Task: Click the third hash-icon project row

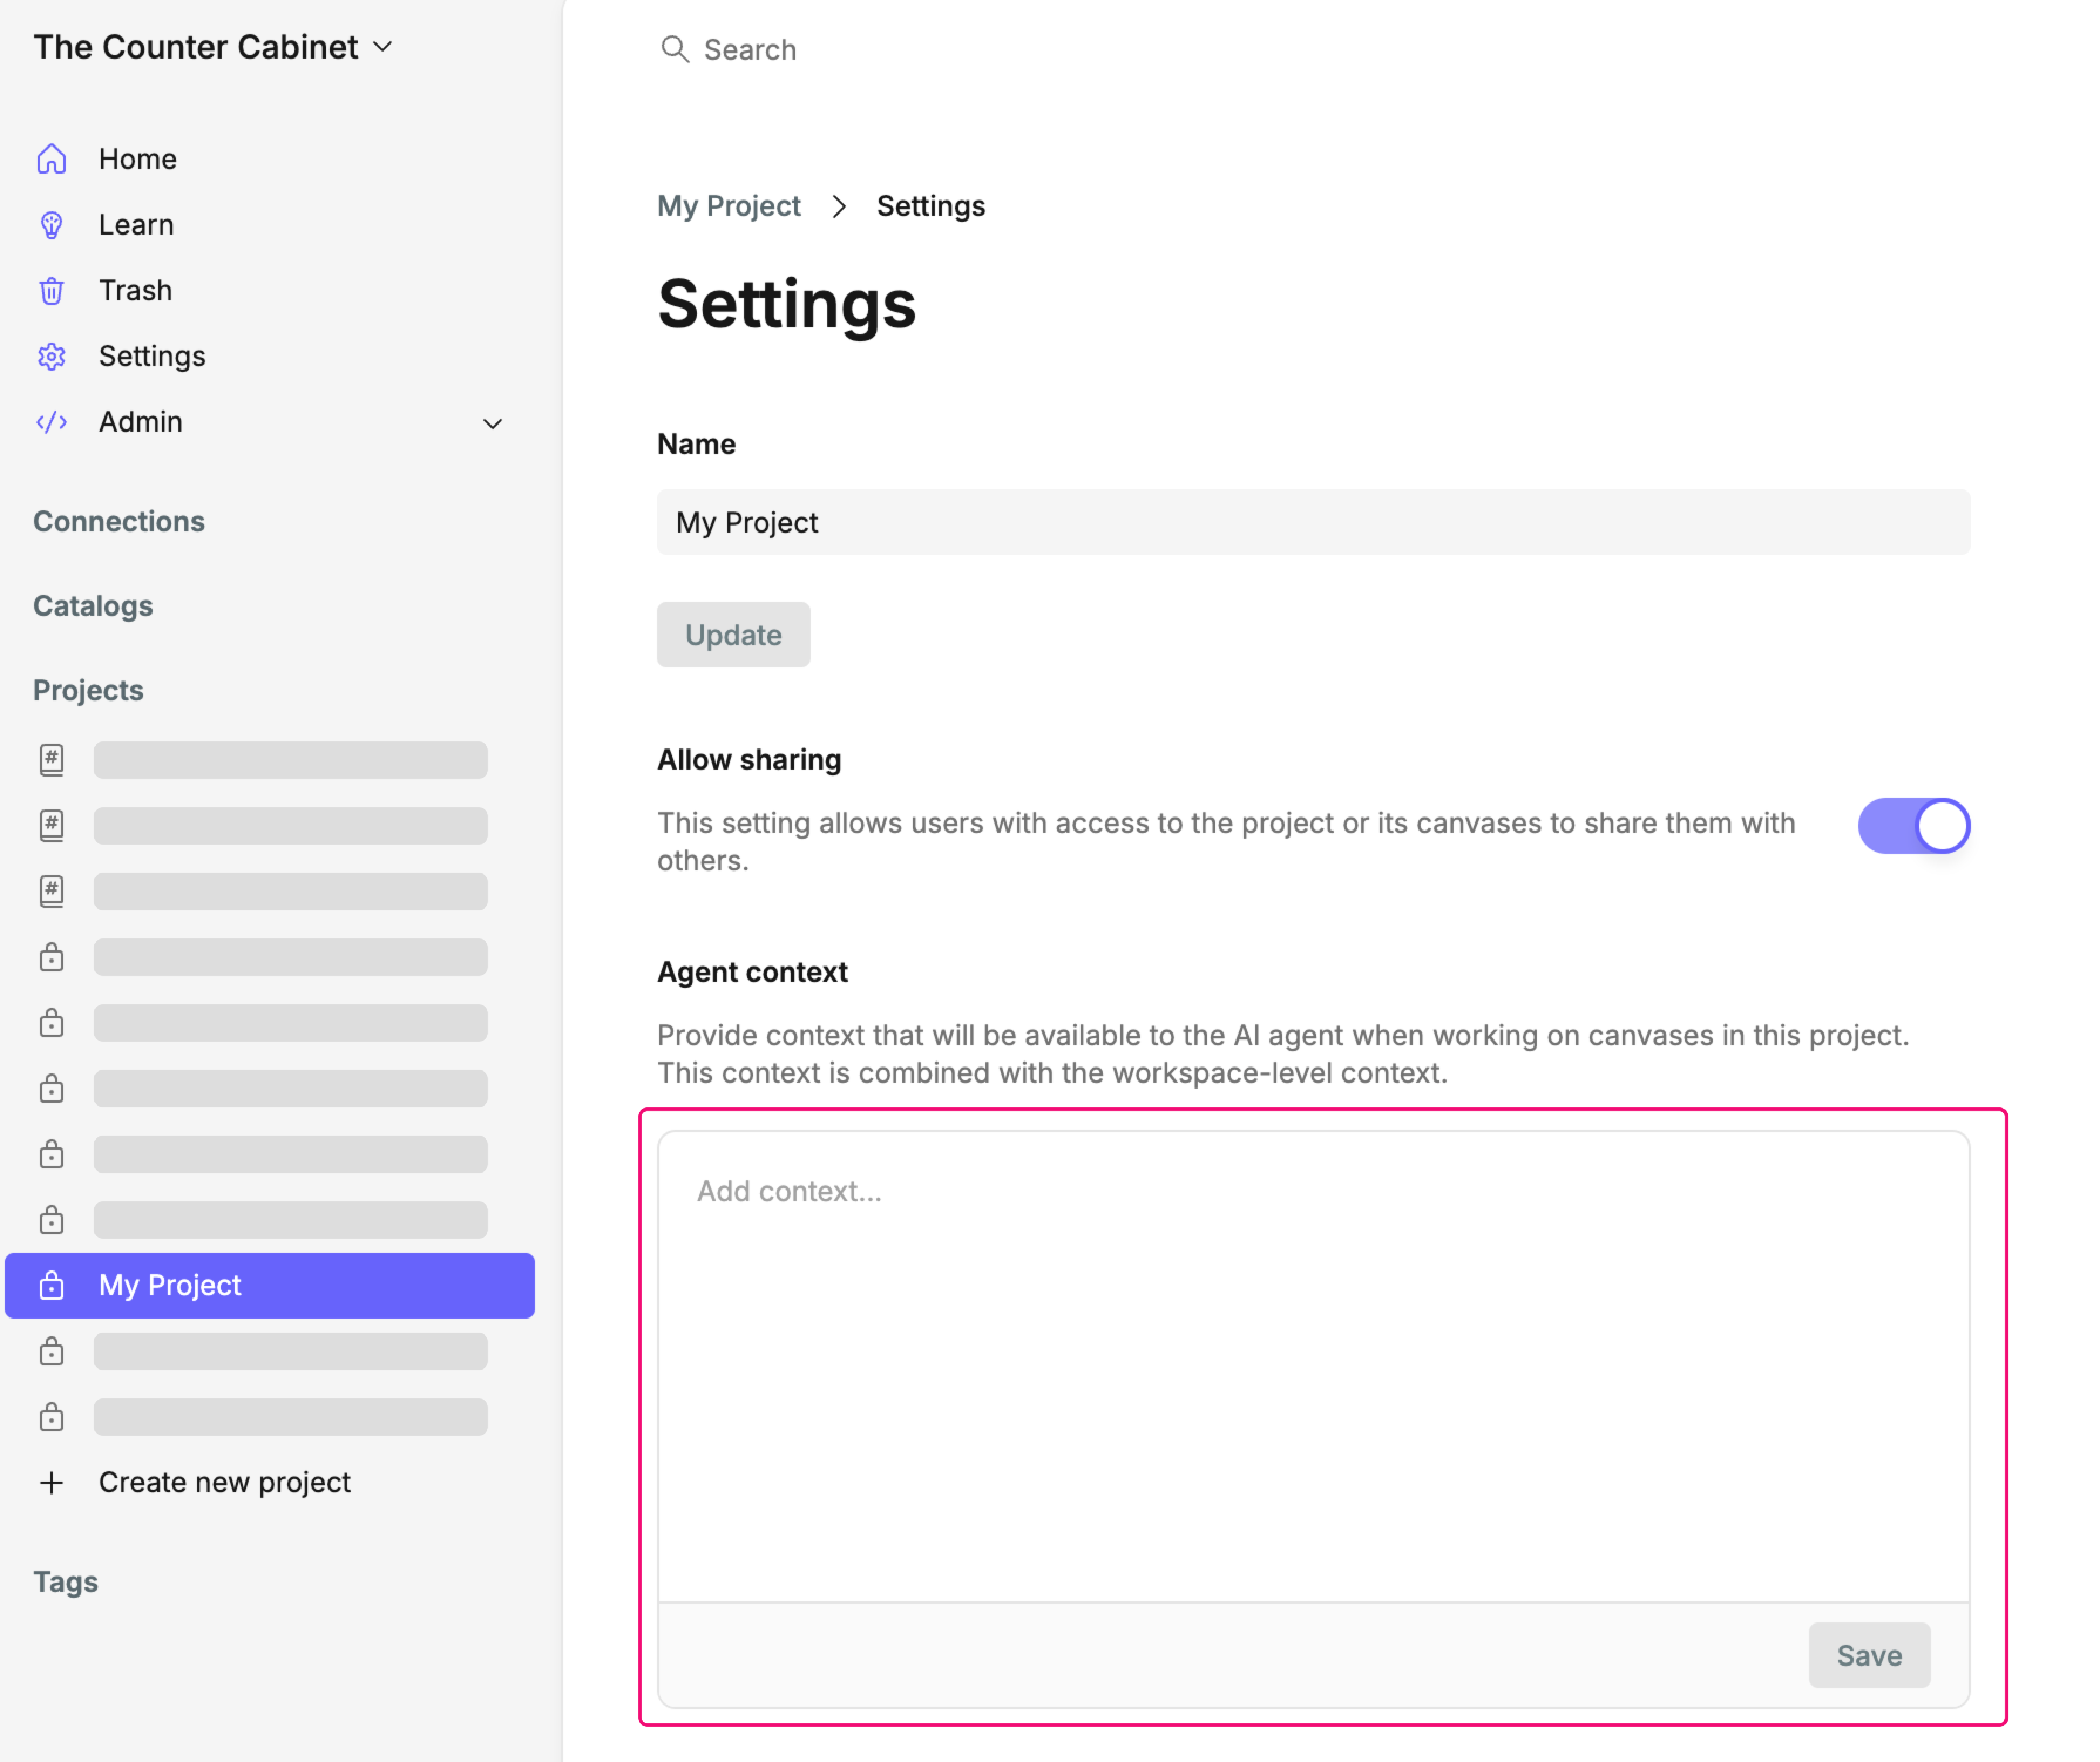Action: pos(270,891)
